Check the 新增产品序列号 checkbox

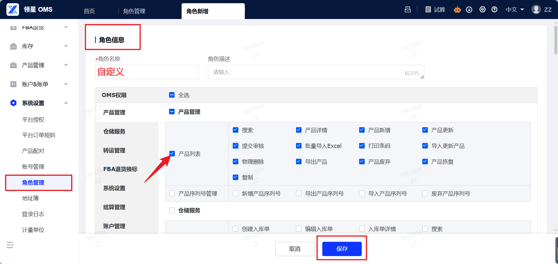click(235, 193)
